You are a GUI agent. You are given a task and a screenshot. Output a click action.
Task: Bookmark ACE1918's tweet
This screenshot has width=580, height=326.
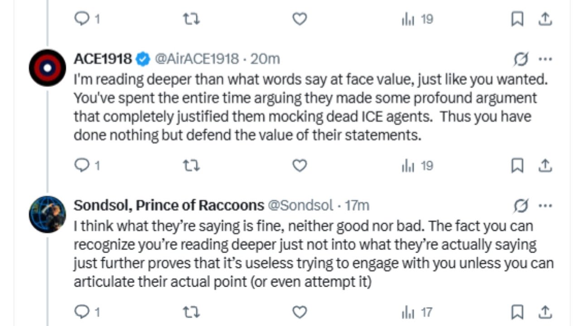517,166
